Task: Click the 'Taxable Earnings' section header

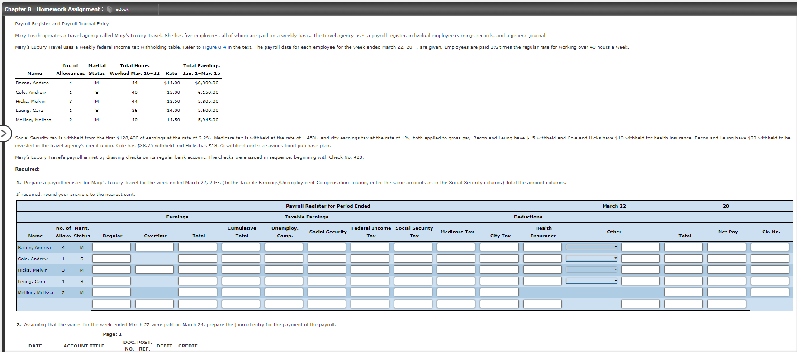Action: coord(307,217)
